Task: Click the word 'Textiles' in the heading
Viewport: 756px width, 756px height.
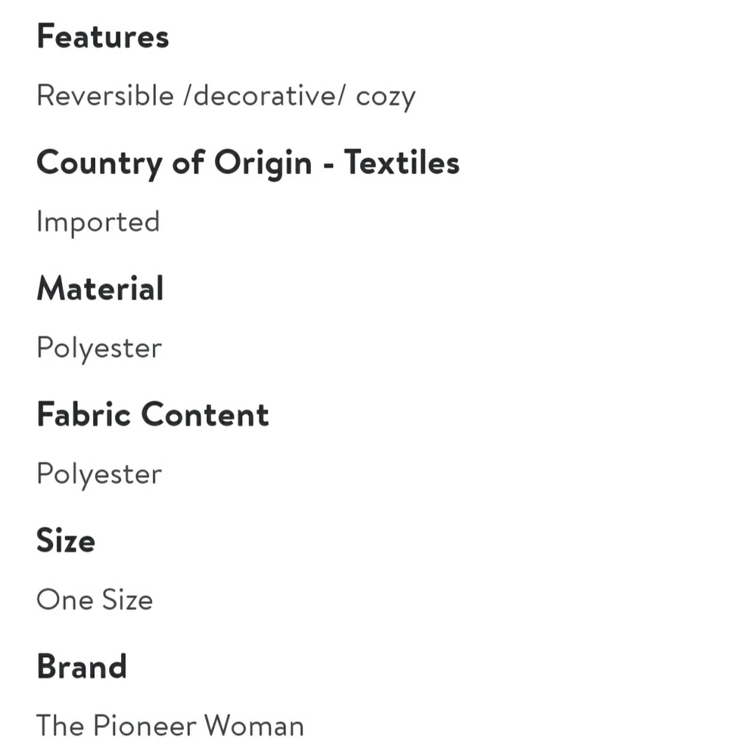Action: pos(402,163)
